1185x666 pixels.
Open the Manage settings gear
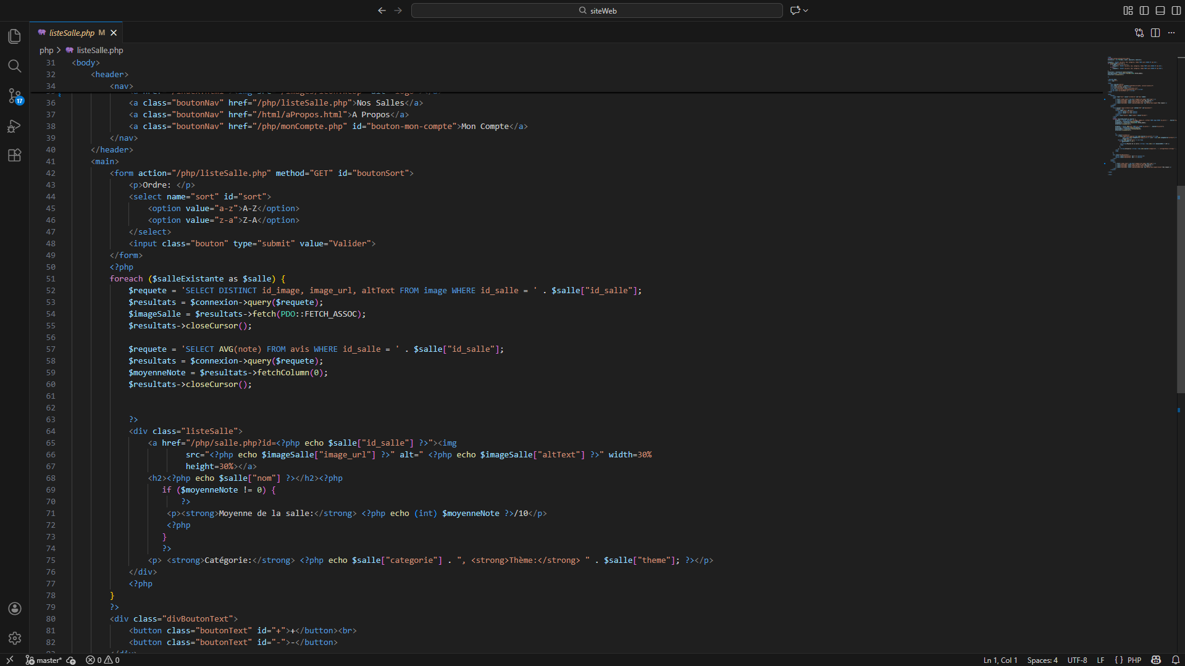[x=15, y=638]
